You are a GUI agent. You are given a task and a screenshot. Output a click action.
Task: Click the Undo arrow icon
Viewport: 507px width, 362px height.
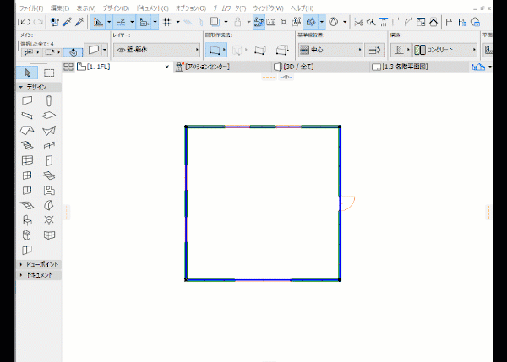pyautogui.click(x=25, y=22)
